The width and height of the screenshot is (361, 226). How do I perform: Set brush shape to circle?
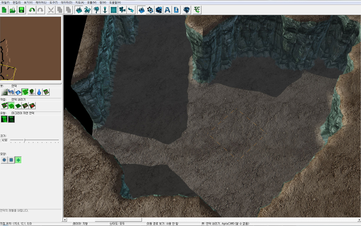[4, 160]
